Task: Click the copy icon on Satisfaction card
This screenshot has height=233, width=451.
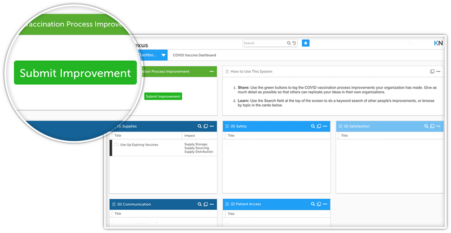Action: [432, 126]
